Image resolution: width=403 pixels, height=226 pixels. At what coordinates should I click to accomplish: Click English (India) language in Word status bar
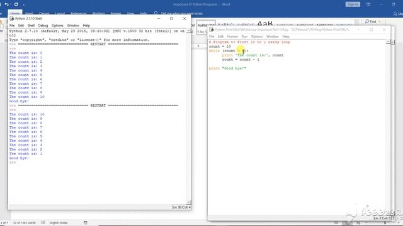pos(59,223)
